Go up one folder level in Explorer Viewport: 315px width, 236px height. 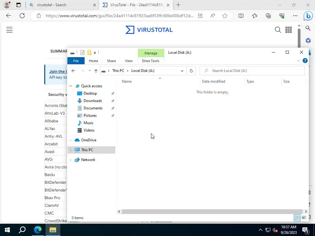[x=96, y=71]
